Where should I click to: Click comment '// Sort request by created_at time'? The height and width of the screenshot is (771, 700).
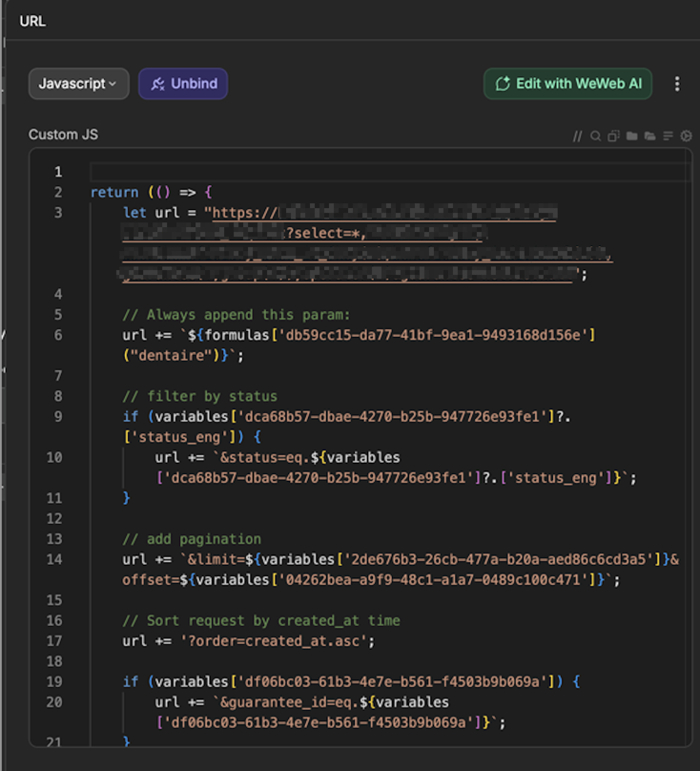[261, 620]
